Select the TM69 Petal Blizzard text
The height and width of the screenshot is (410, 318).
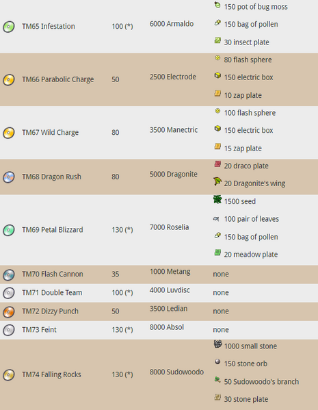tap(53, 230)
